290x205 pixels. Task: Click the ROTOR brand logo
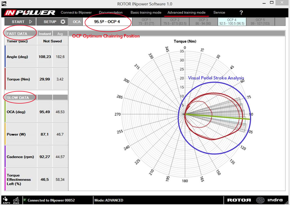click(239, 200)
